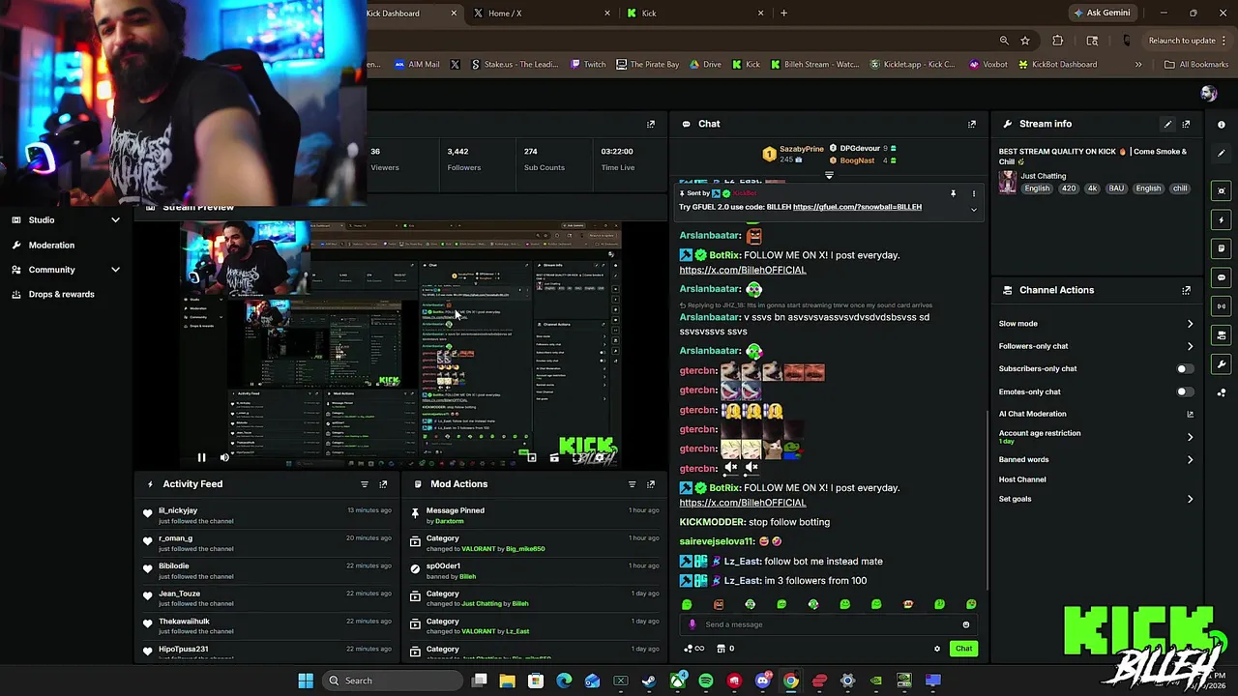Expand Account age restriction settings

click(1190, 437)
